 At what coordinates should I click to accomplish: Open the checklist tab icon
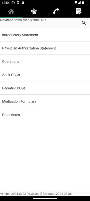pyautogui.click(x=79, y=12)
